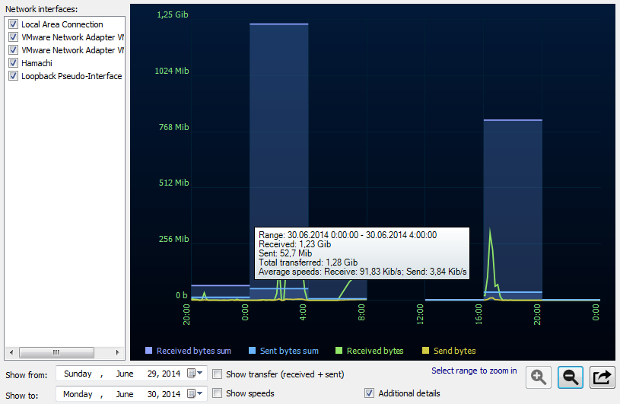This screenshot has height=404, width=620.
Task: Open the Show to date calendar dropdown
Action: pyautogui.click(x=196, y=393)
